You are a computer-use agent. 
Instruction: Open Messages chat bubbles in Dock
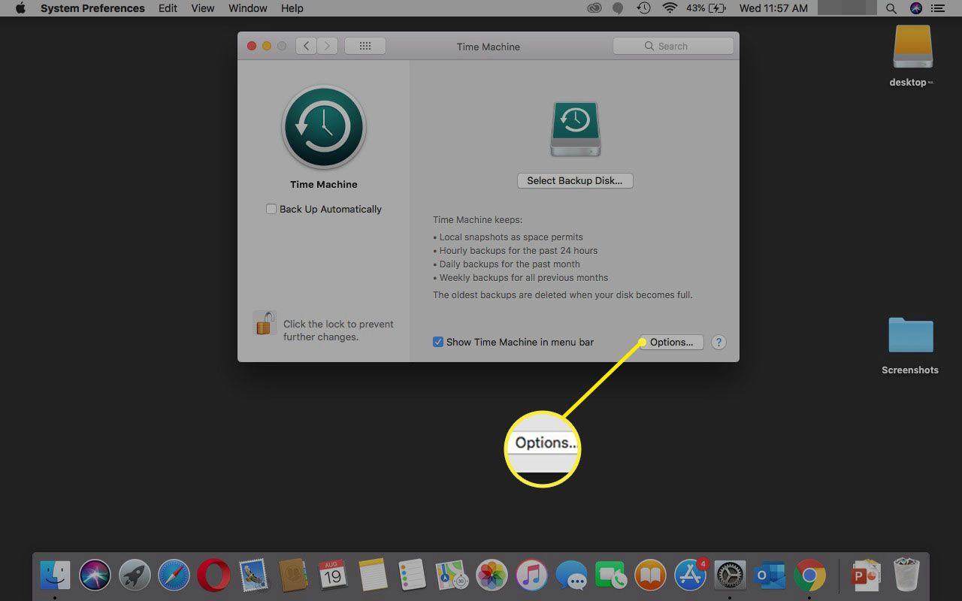point(572,575)
